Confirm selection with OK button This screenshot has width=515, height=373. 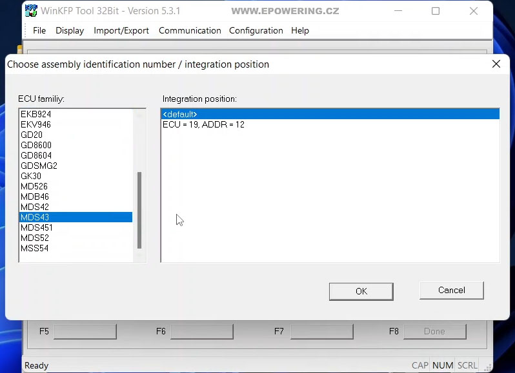tap(361, 291)
